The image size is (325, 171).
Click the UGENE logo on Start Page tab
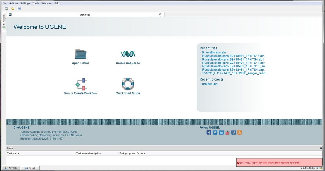(x=10, y=15)
